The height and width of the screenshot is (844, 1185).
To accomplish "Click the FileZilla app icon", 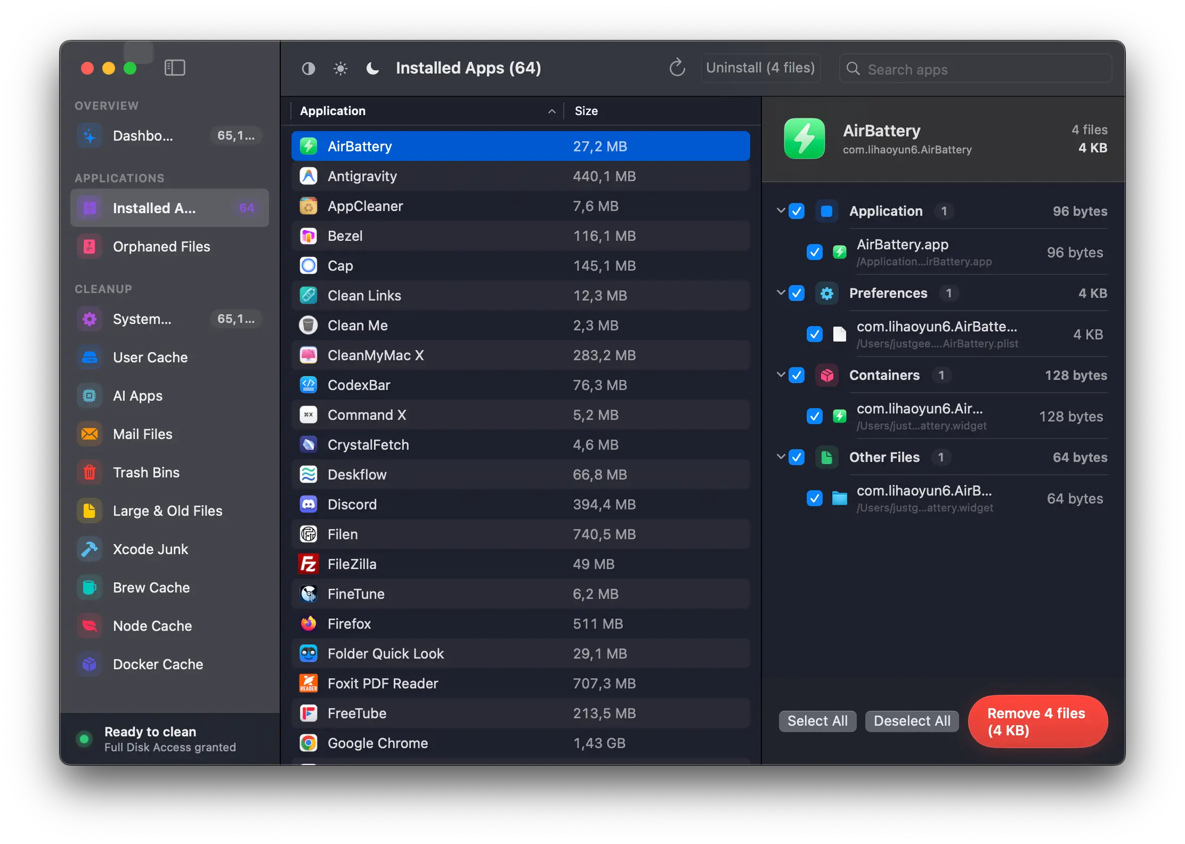I will (x=309, y=564).
